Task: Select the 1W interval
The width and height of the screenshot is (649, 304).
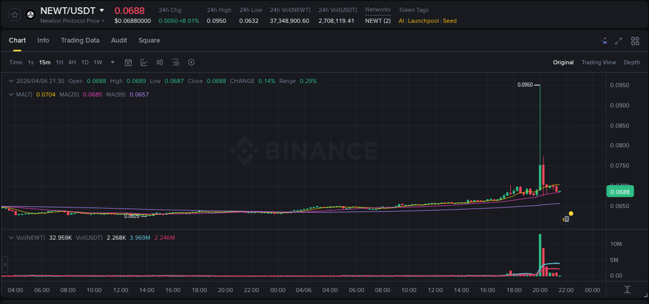Action: [98, 62]
